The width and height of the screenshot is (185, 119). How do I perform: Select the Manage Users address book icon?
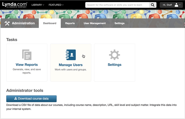(x=71, y=55)
